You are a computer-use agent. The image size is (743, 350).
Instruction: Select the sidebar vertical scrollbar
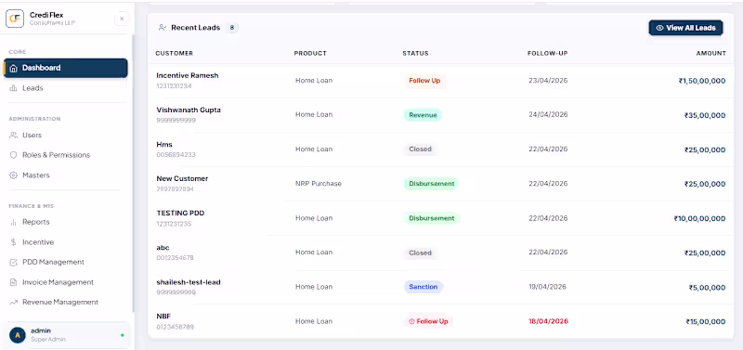[x=133, y=173]
